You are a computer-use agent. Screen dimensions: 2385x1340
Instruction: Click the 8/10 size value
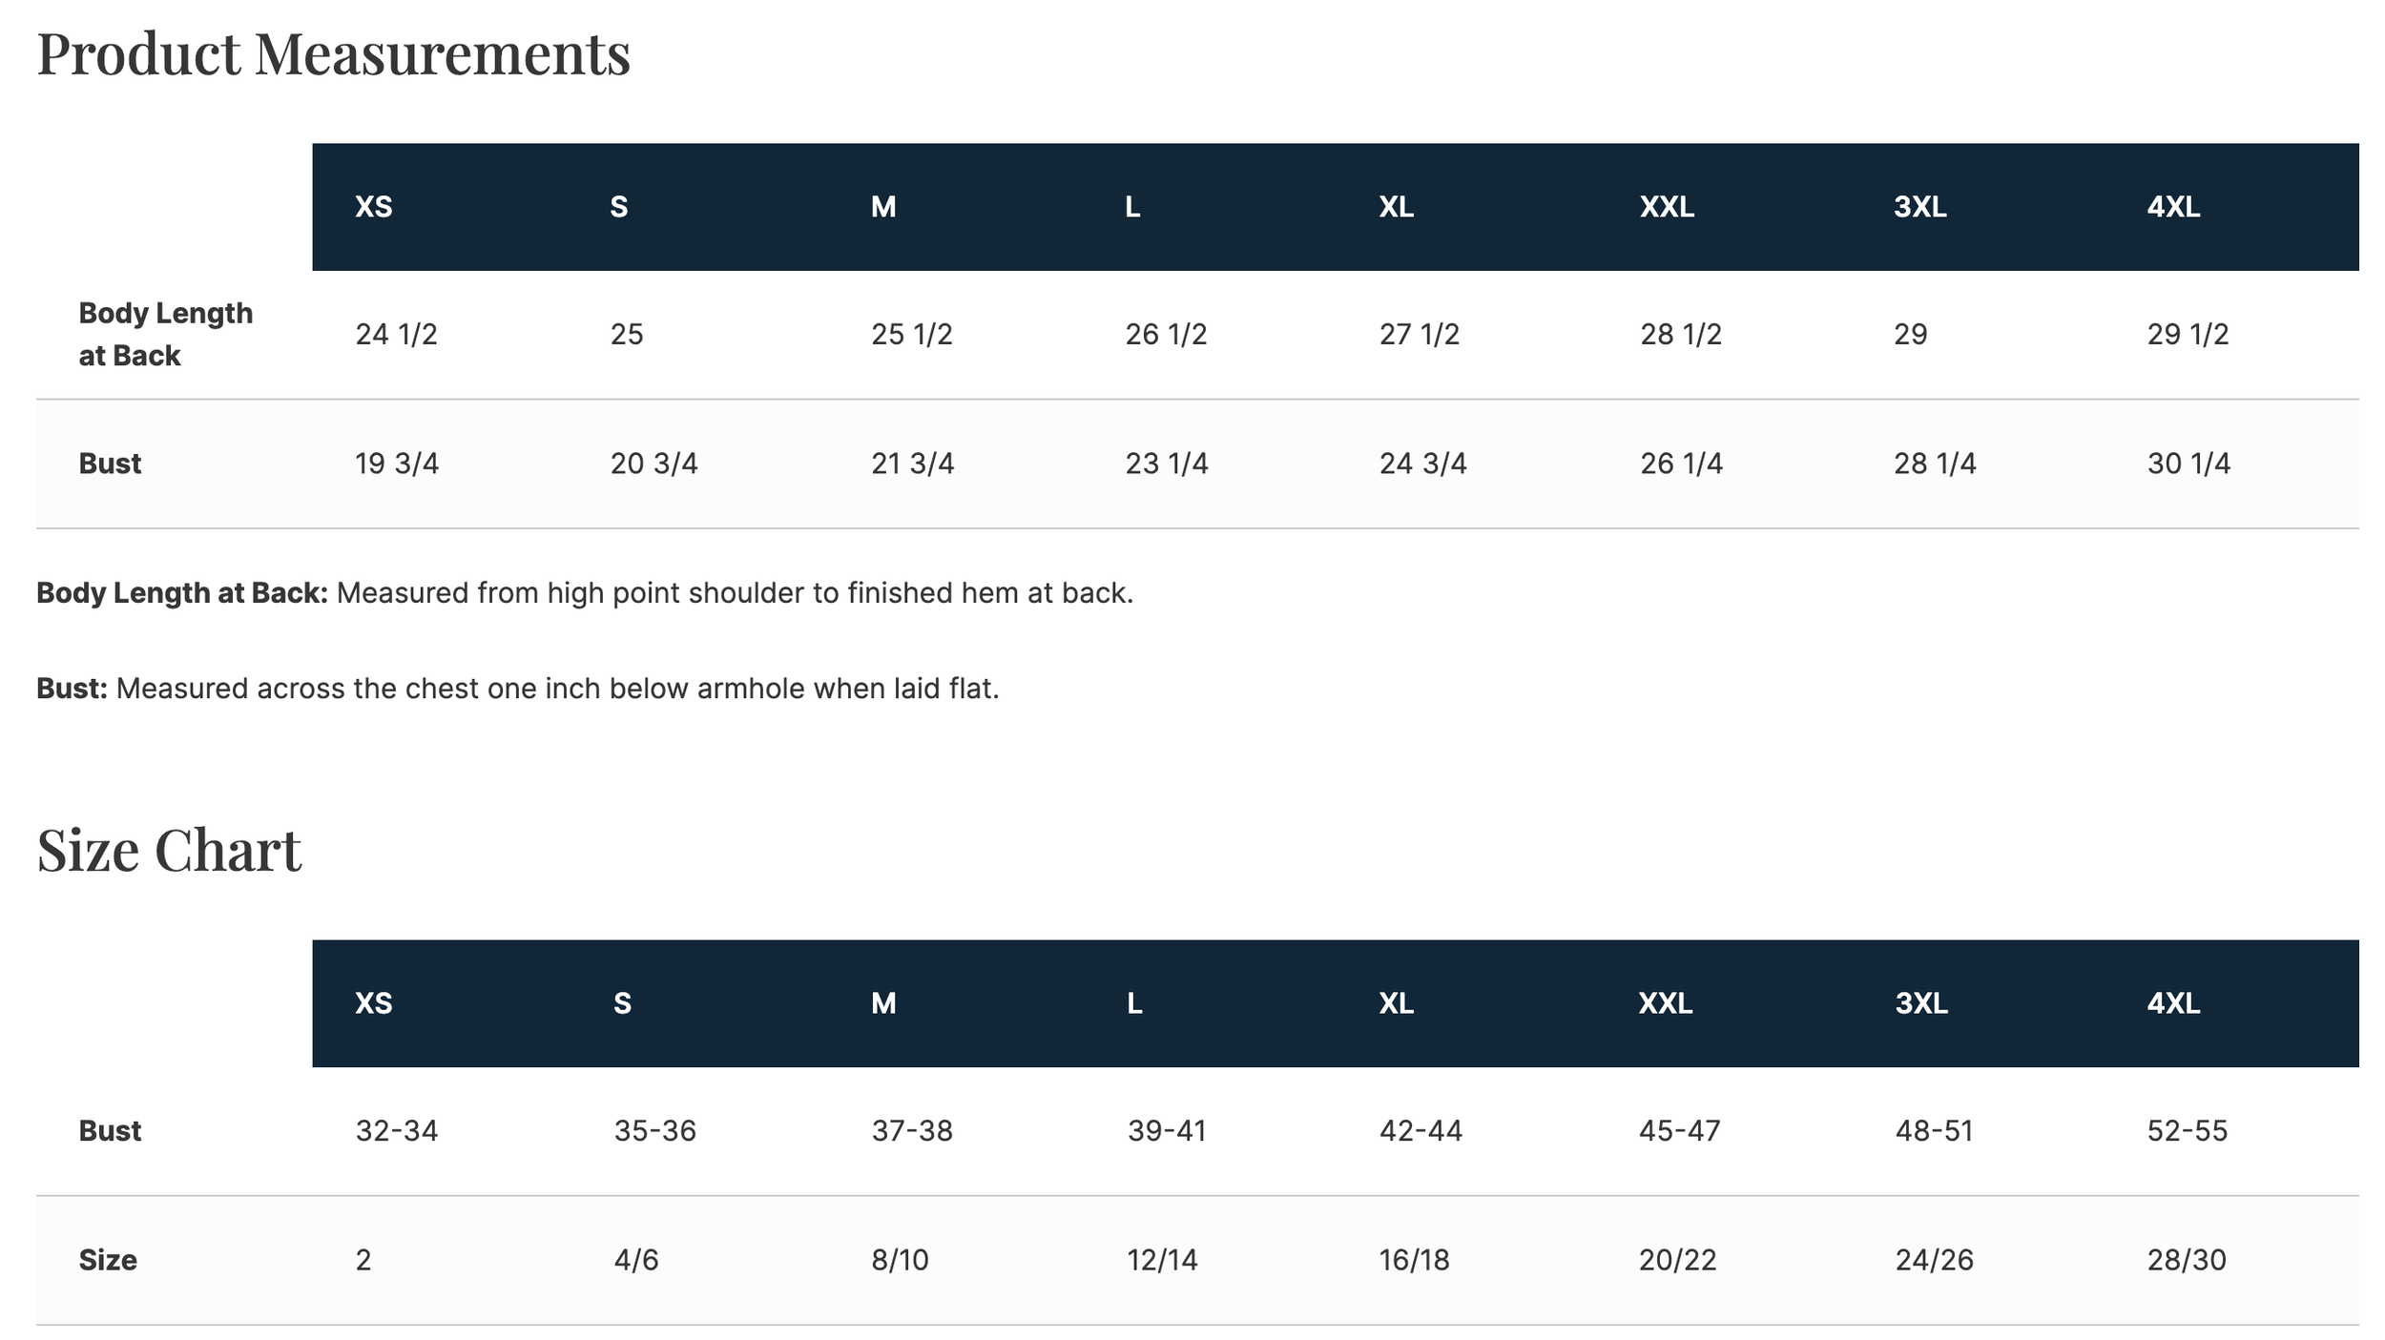coord(900,1260)
